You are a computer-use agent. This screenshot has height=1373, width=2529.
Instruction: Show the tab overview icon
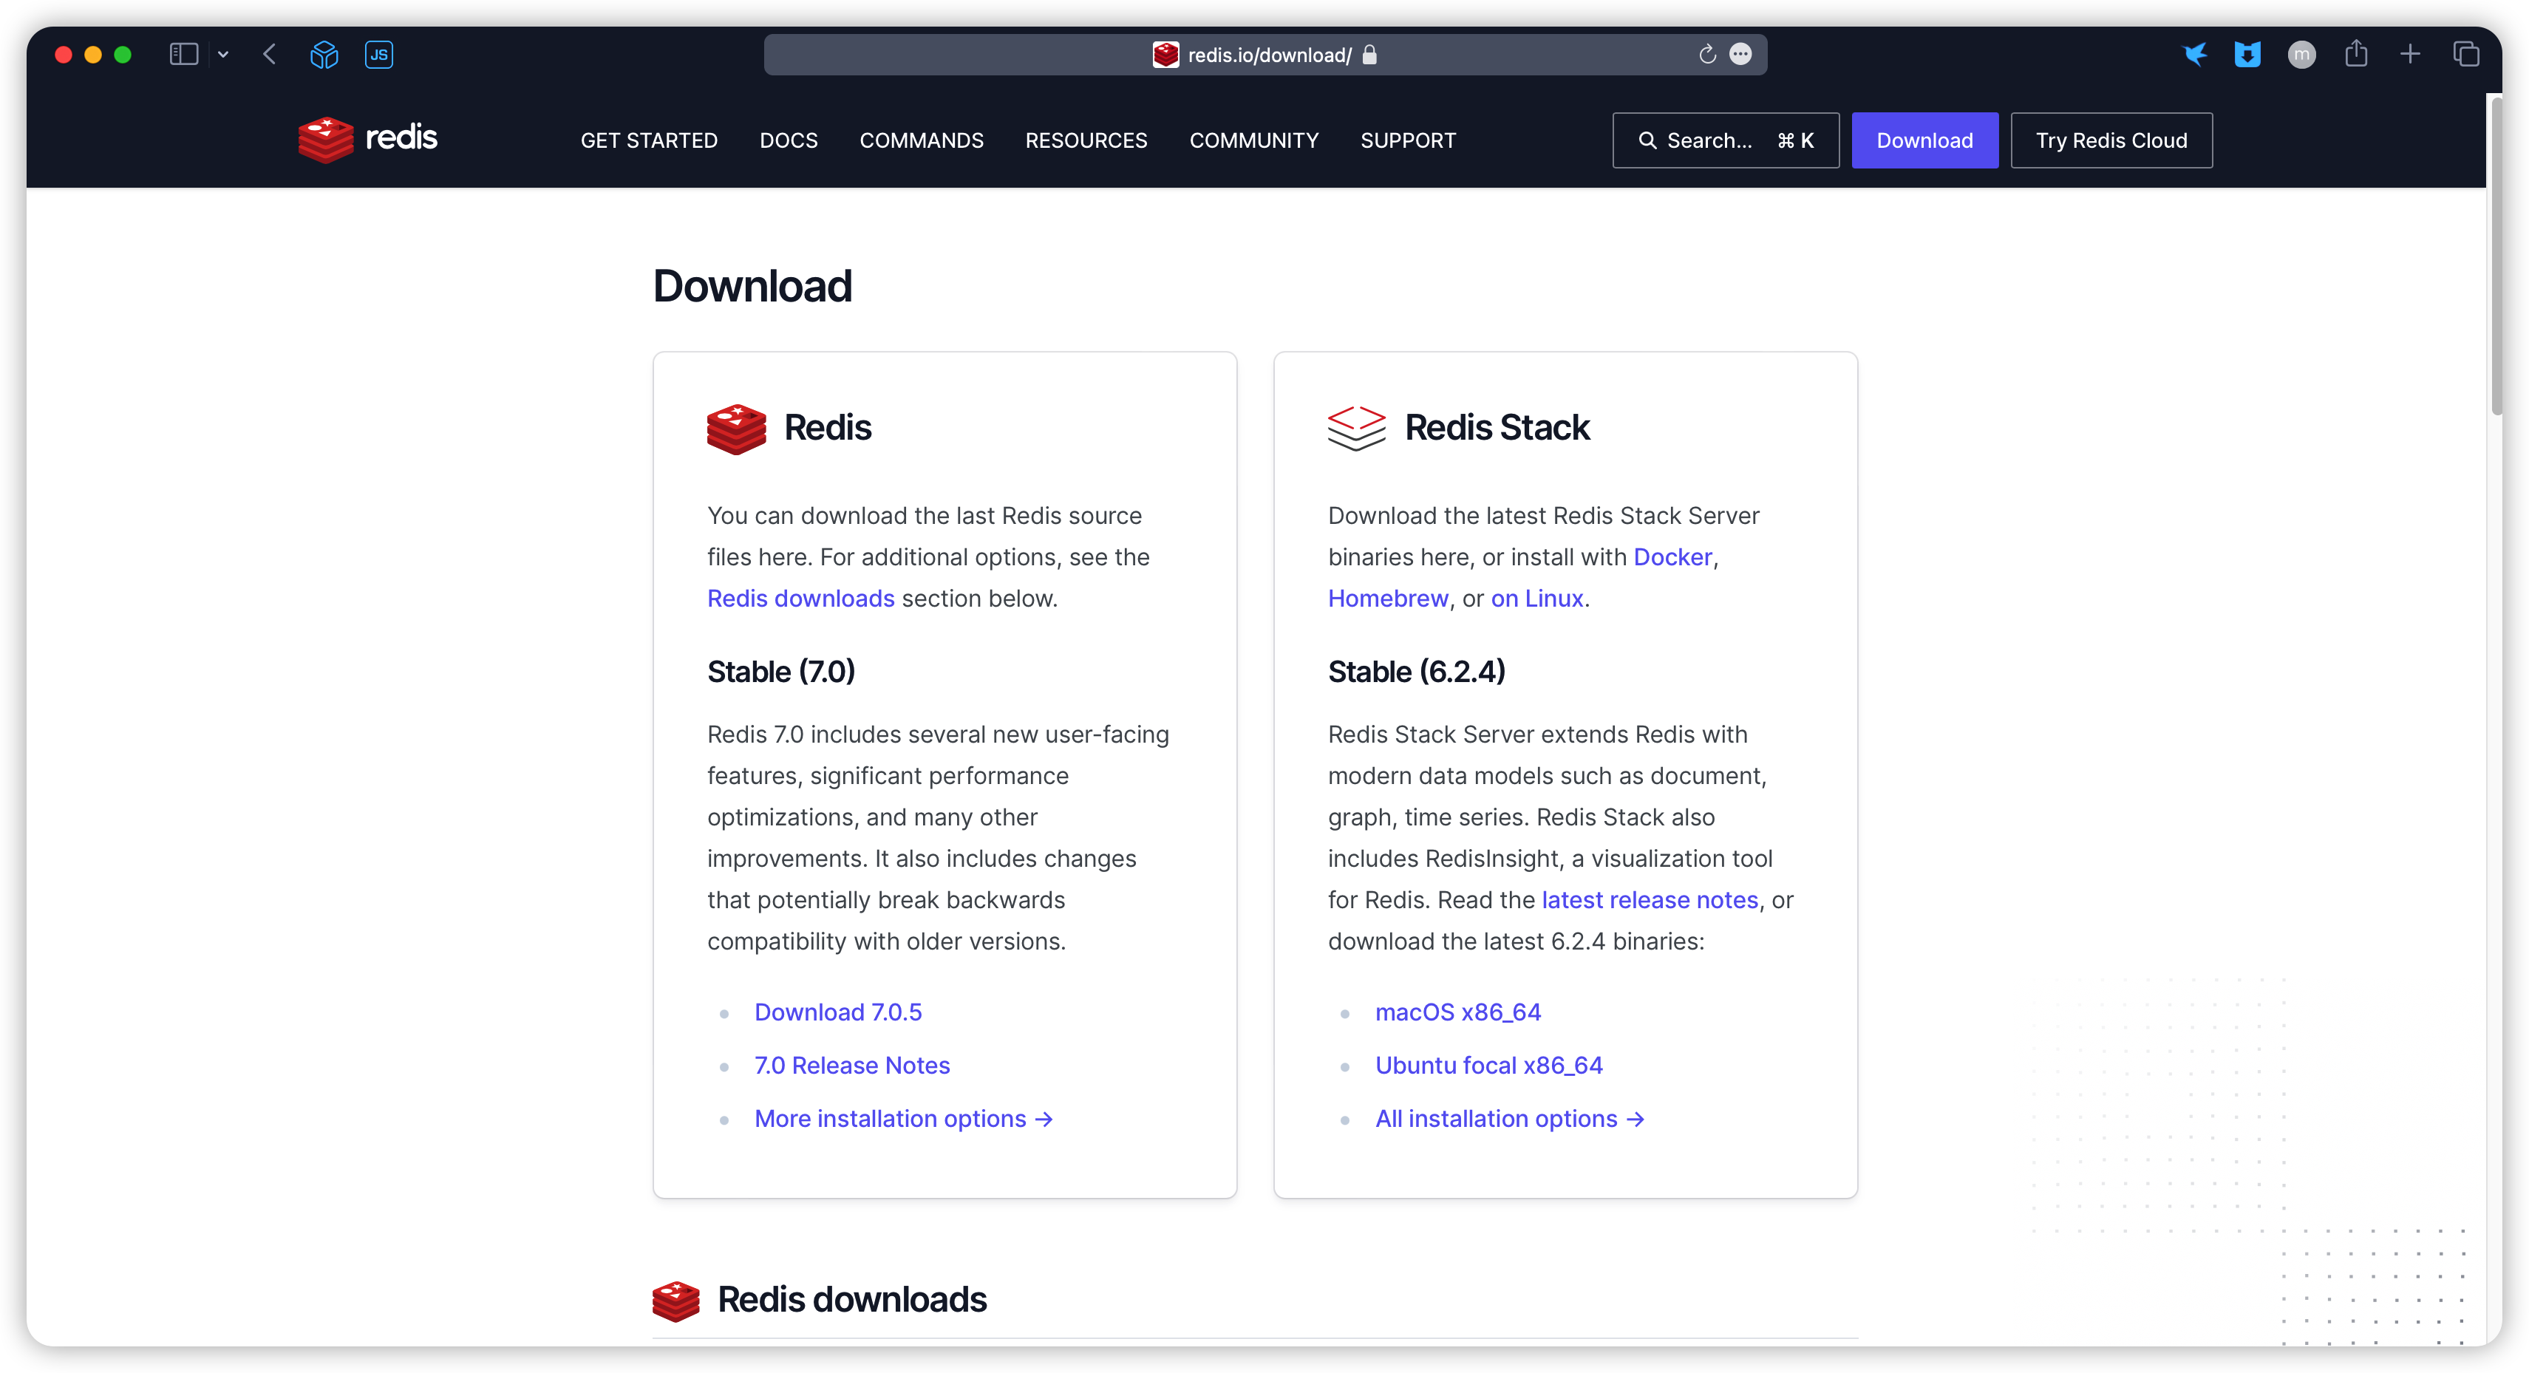point(2466,54)
